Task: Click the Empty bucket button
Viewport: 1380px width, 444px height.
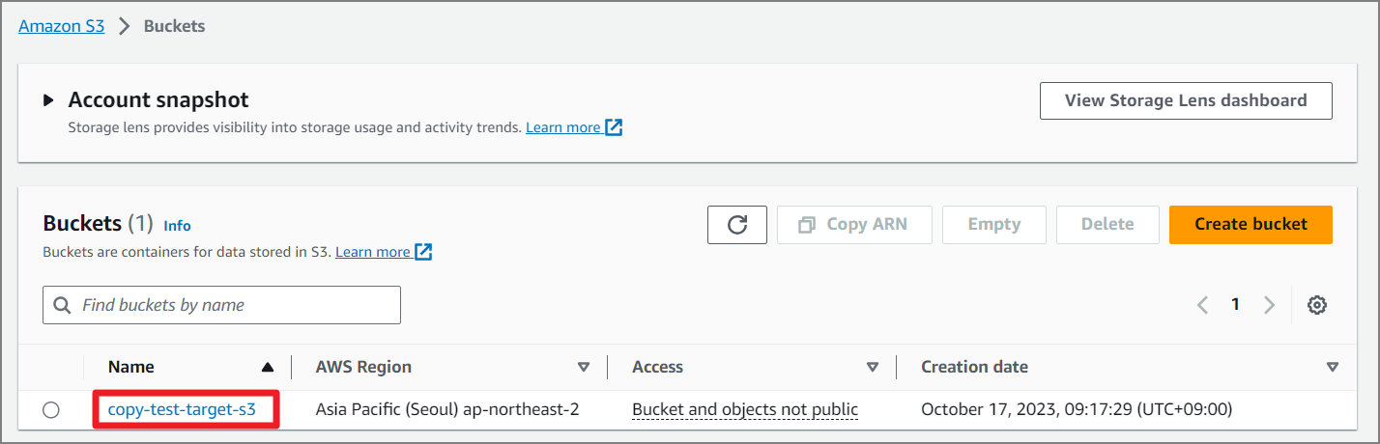Action: pyautogui.click(x=994, y=225)
